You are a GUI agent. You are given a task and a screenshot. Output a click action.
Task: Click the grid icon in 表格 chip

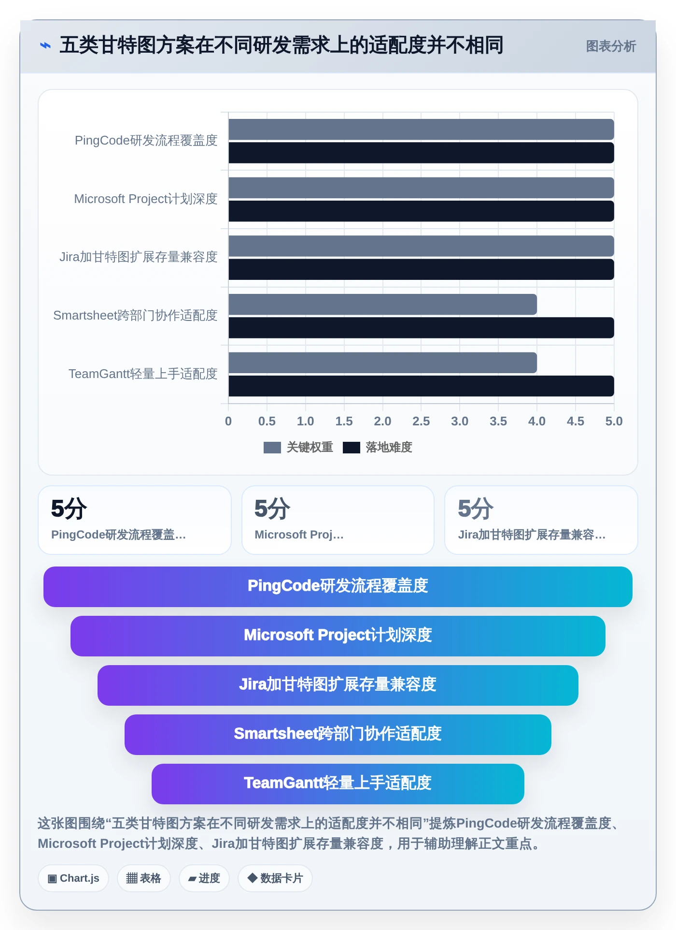[x=132, y=878]
